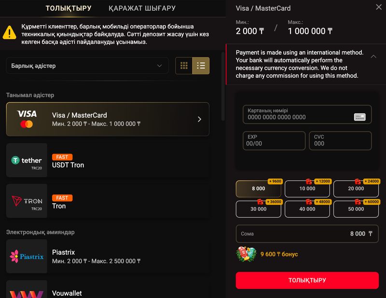Viewport: 386px width, 298px height.
Task: Click the Tether USDT logo icon
Action: click(x=27, y=160)
